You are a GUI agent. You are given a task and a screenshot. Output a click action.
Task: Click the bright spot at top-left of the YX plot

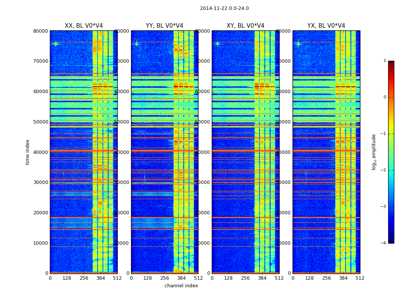[298, 44]
